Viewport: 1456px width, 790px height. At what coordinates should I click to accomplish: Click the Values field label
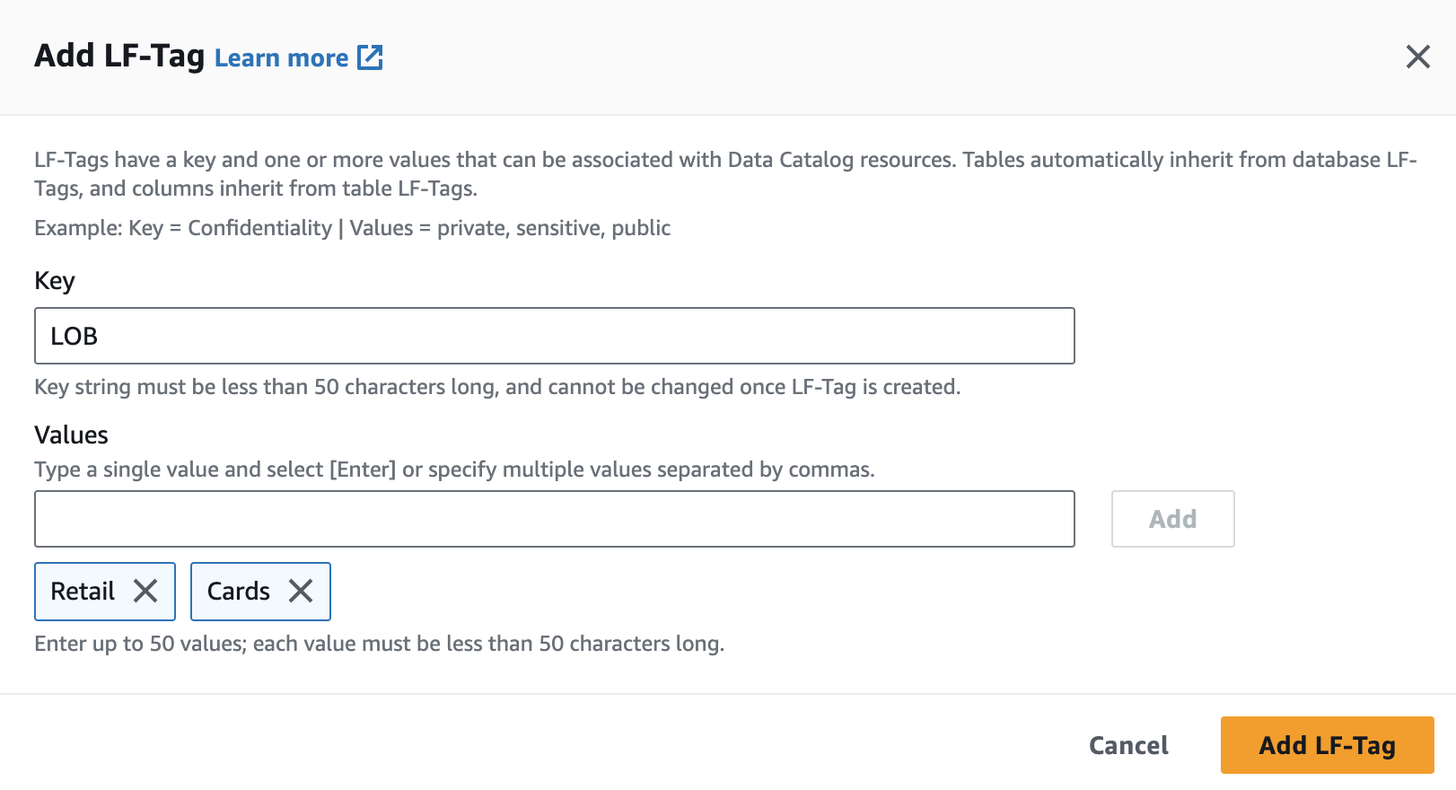(71, 435)
